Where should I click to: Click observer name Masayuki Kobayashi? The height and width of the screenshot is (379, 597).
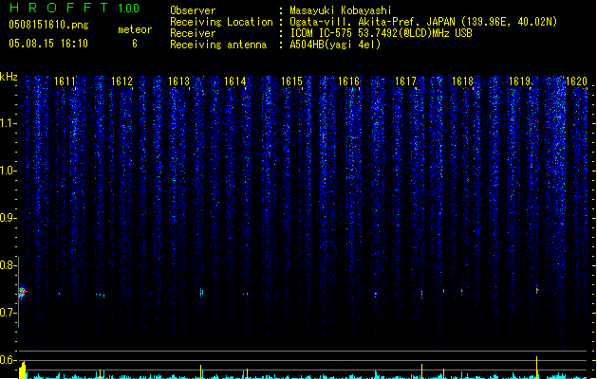tap(341, 10)
